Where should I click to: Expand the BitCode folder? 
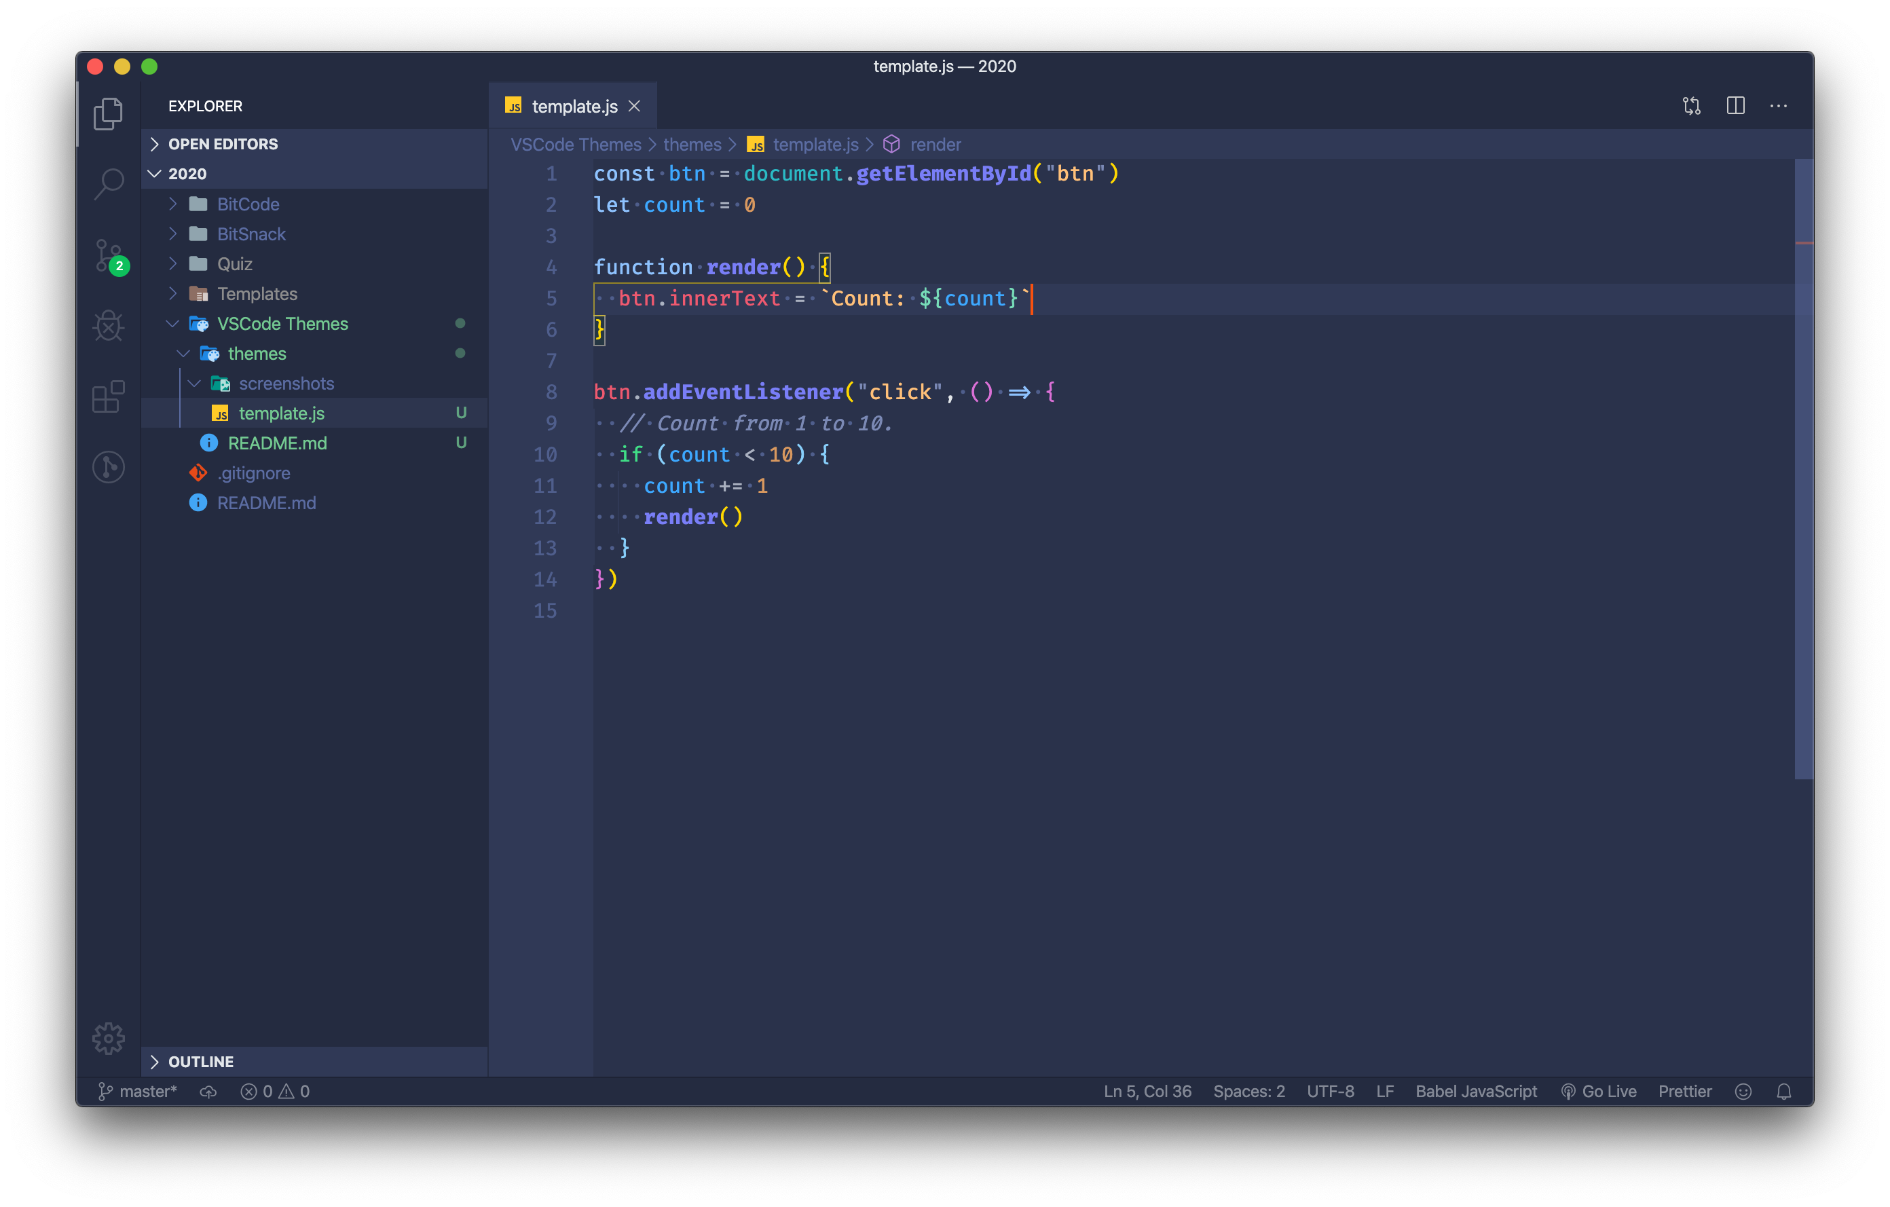click(x=248, y=204)
